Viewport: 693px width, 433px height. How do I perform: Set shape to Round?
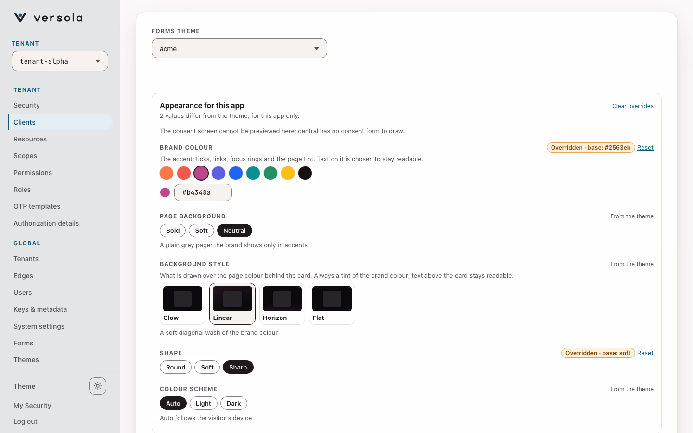tap(176, 368)
